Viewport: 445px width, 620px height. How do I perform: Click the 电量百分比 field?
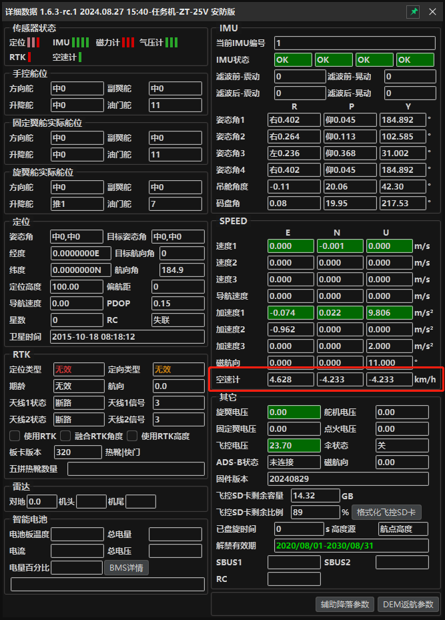tap(77, 567)
